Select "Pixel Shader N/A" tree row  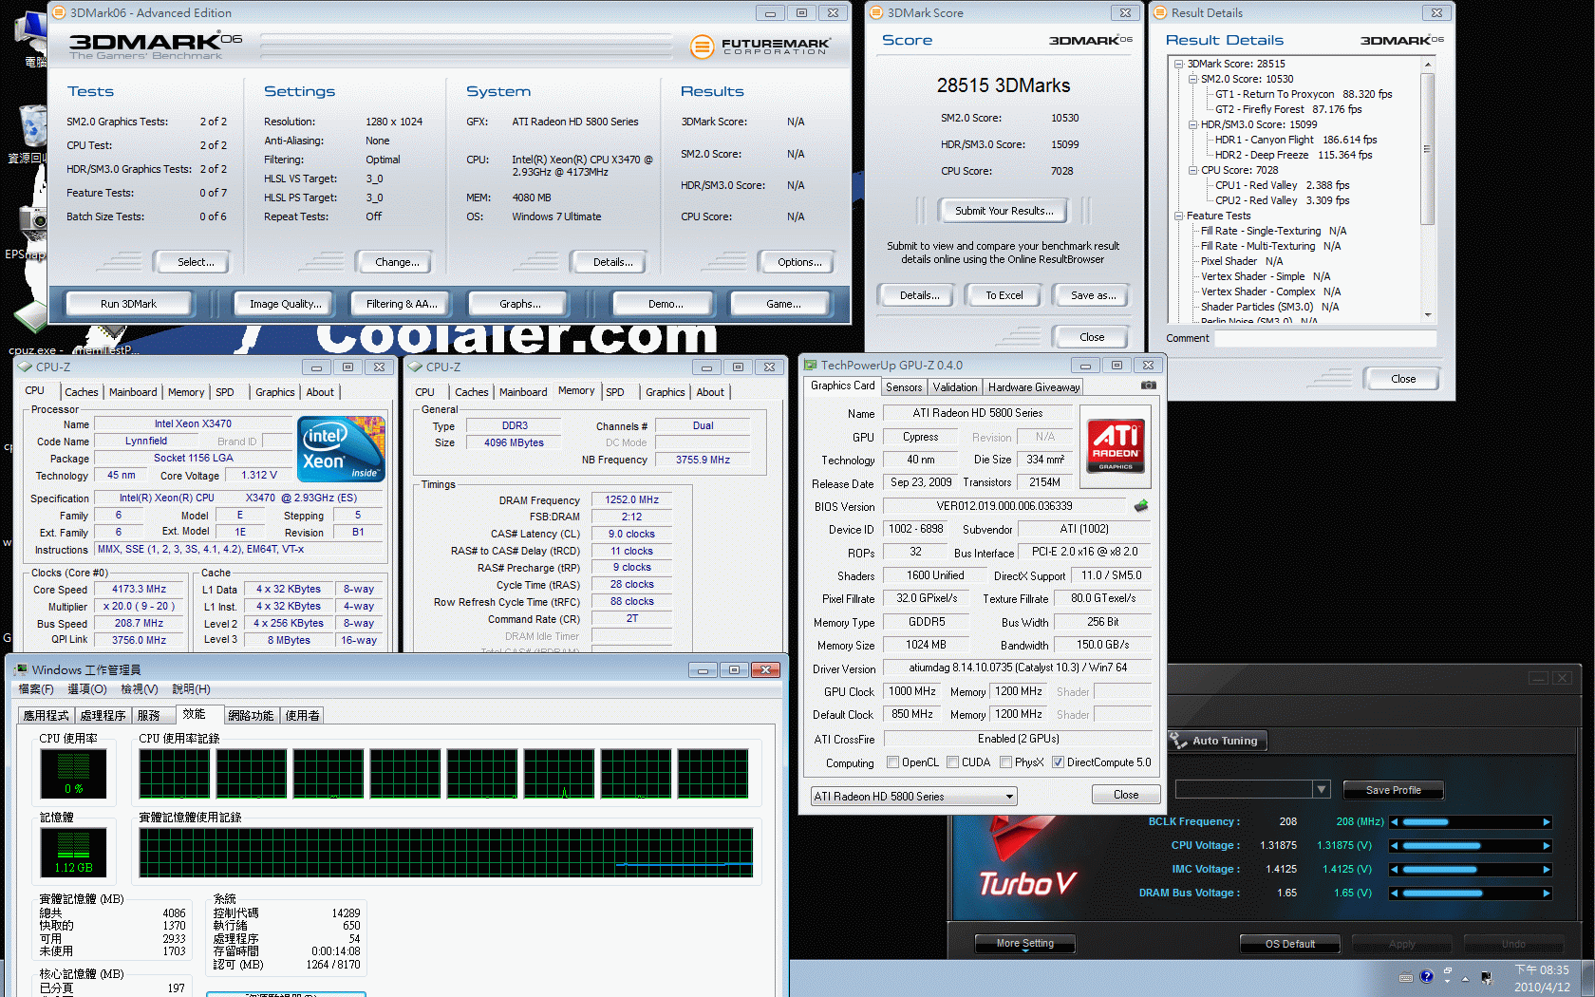pos(1241,261)
